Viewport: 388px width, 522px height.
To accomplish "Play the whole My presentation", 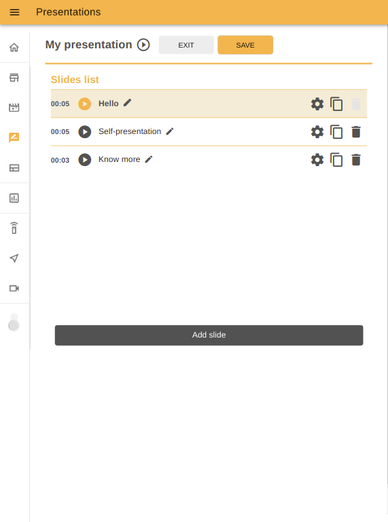I will (143, 45).
